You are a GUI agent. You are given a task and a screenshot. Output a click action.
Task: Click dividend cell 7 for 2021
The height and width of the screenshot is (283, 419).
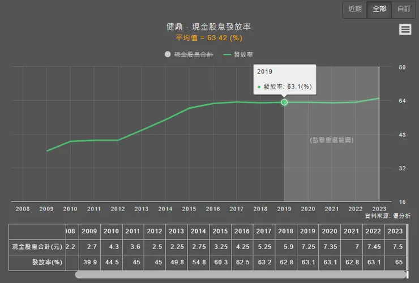(x=352, y=247)
